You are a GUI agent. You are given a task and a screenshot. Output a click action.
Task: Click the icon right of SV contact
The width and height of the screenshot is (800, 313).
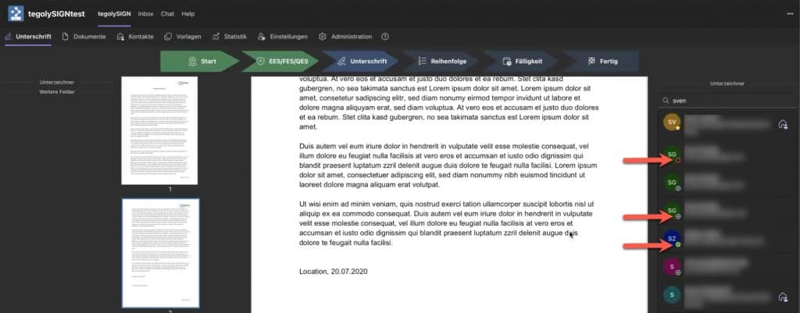pyautogui.click(x=782, y=123)
